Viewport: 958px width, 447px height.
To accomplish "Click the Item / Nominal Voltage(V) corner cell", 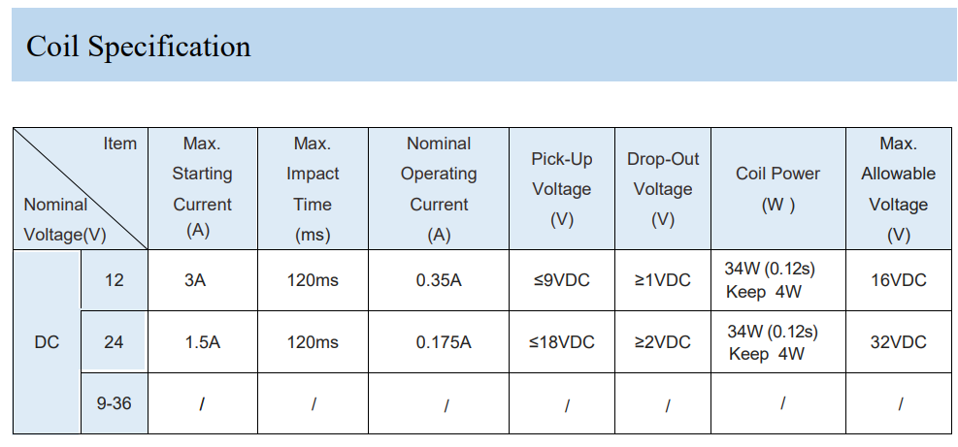I will (x=81, y=189).
